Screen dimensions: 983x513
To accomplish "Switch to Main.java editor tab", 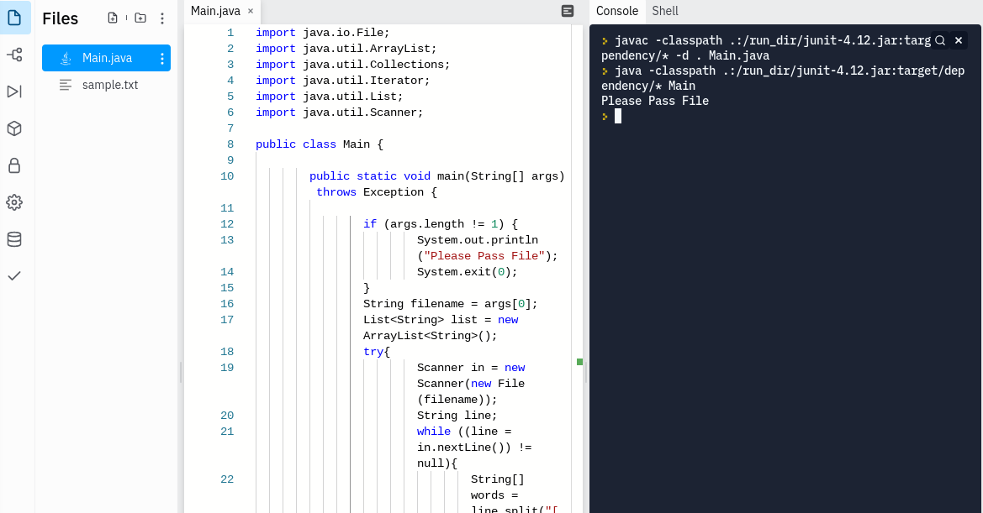I will click(214, 11).
